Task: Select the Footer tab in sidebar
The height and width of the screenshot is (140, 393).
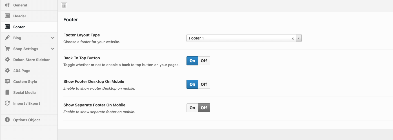Action: pos(19,27)
